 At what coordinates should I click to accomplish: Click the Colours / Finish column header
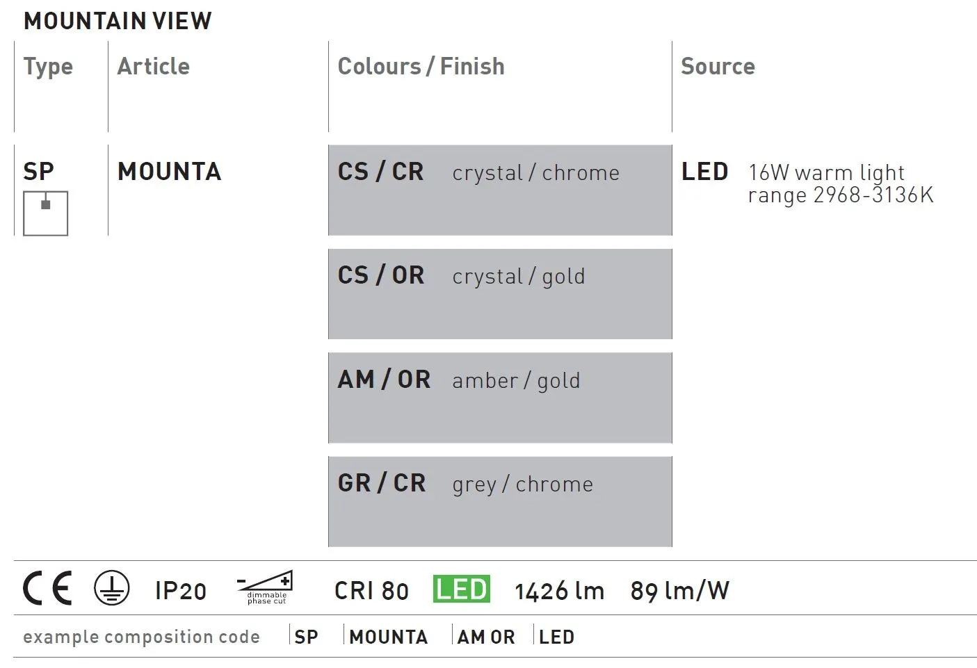click(421, 66)
